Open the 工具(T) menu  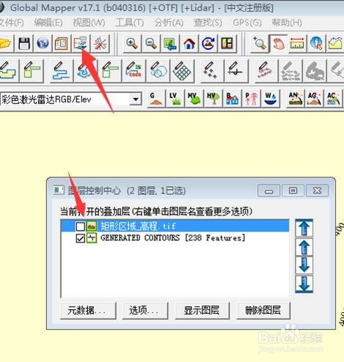click(x=130, y=23)
